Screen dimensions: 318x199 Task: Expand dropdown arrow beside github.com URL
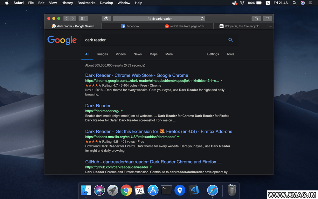[x=151, y=167]
